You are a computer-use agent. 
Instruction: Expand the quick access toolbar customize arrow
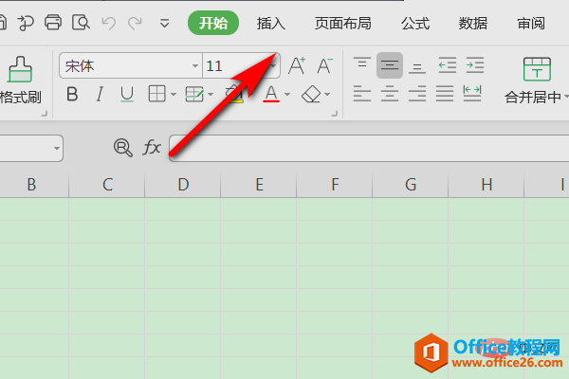pos(164,24)
